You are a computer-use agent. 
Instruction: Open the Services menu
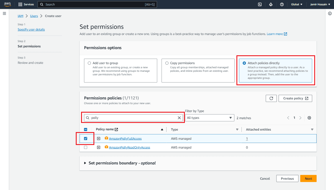[x=26, y=4]
